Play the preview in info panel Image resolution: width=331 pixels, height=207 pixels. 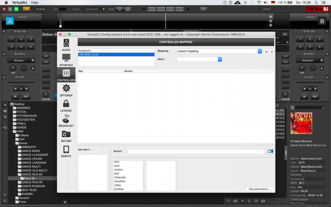pyautogui.click(x=293, y=108)
